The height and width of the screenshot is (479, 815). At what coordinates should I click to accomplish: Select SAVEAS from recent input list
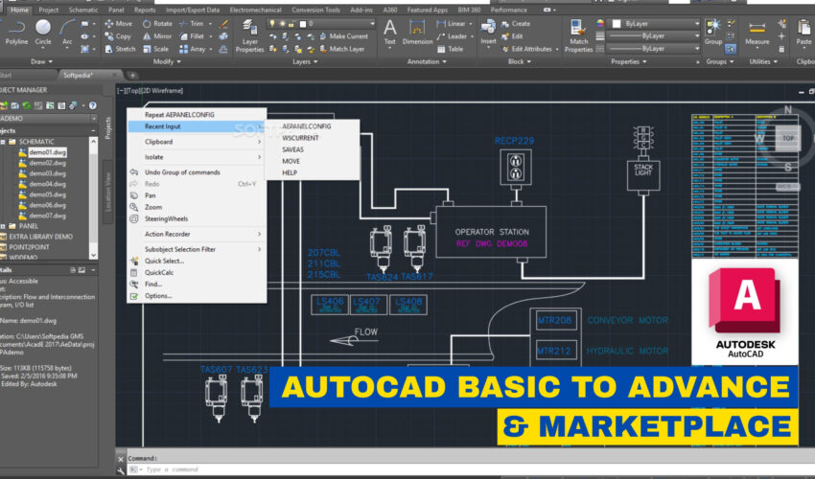pyautogui.click(x=313, y=149)
